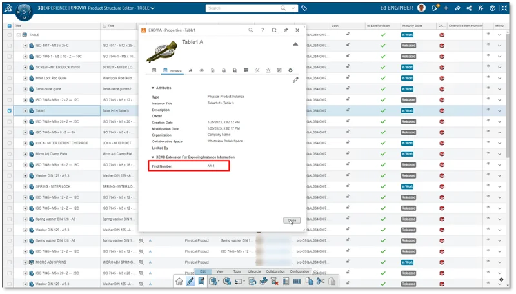Image resolution: width=516 pixels, height=294 pixels.
Task: Open the gear settings tab in Properties dialog
Action: click(290, 70)
